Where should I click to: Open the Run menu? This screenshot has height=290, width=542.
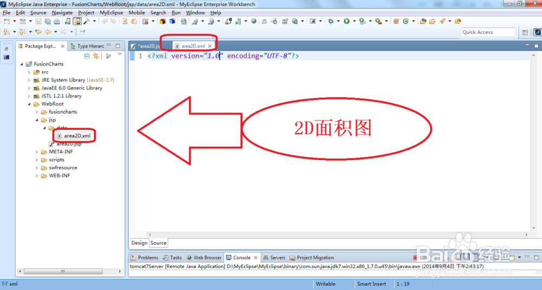pos(176,13)
